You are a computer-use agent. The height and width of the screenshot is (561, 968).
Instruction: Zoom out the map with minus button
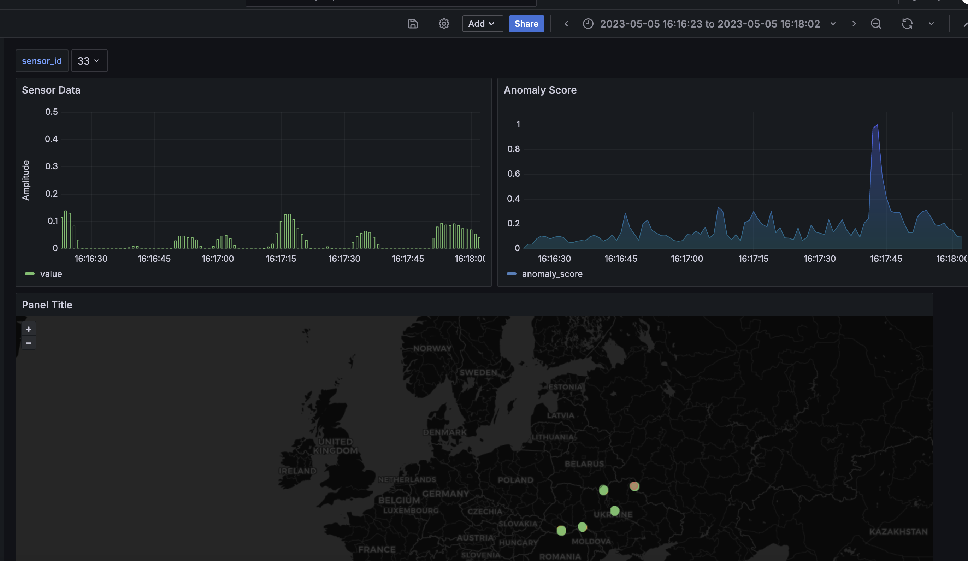pos(28,343)
